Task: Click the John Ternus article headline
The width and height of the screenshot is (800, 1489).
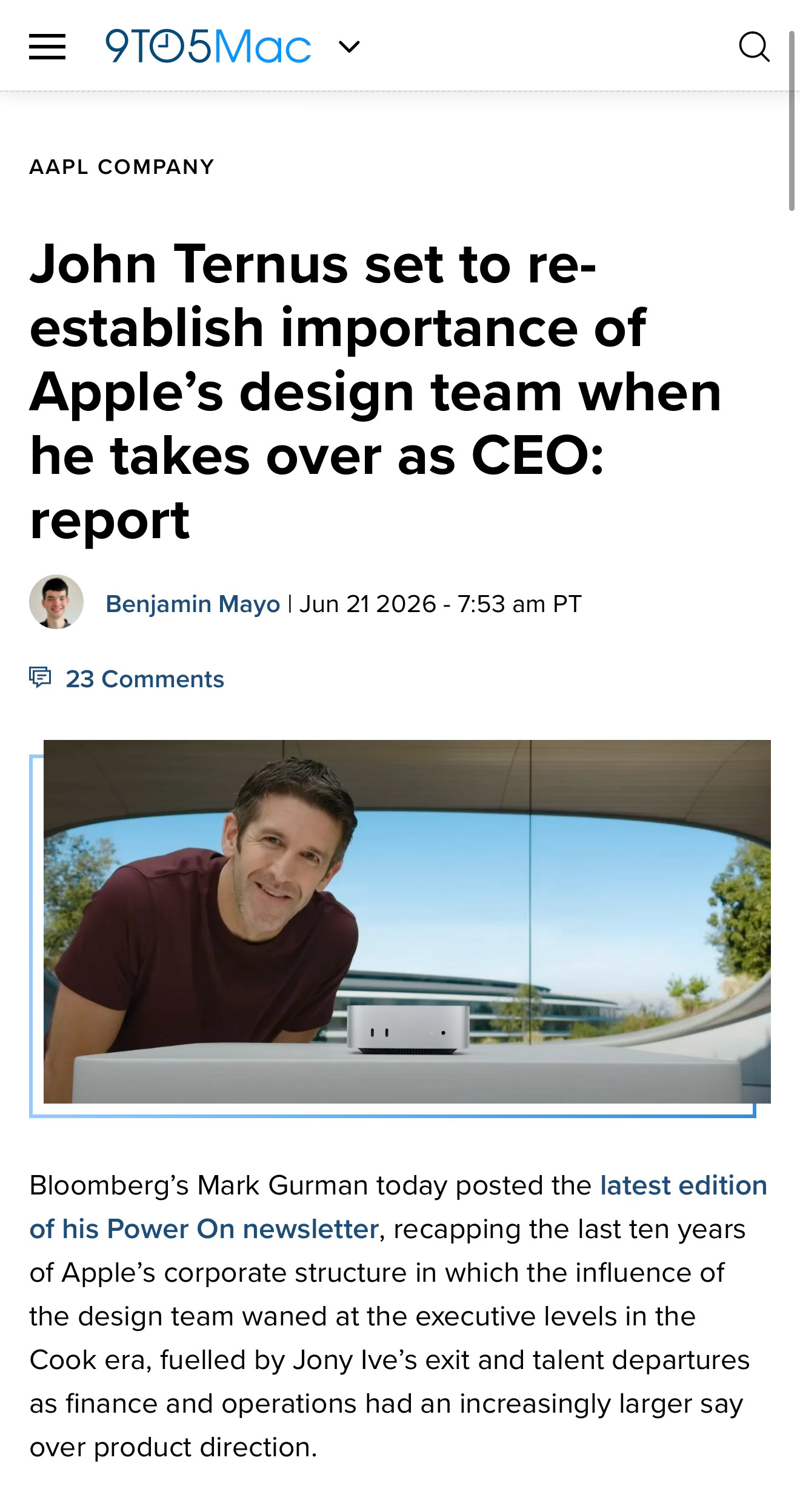Action: pyautogui.click(x=376, y=391)
